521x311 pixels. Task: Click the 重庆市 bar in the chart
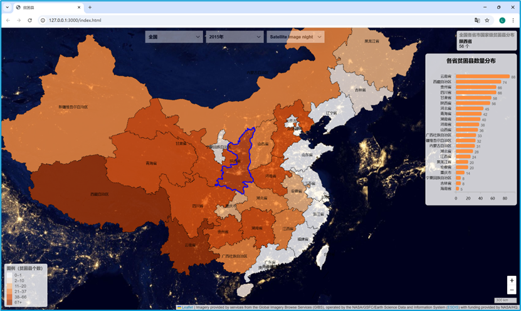pyautogui.click(x=460, y=173)
